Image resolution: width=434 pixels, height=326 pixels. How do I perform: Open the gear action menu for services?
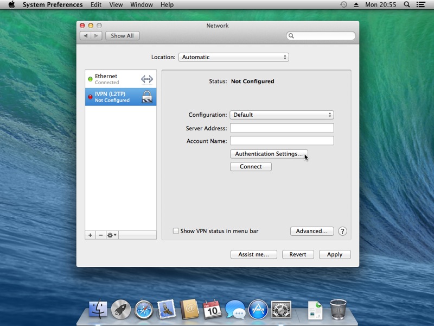(x=112, y=235)
